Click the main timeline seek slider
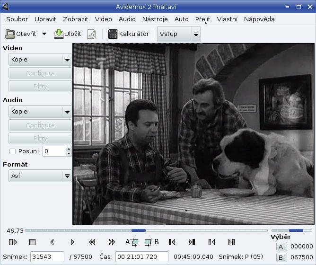Image resolution: width=316 pixels, height=265 pixels. pyautogui.click(x=146, y=230)
